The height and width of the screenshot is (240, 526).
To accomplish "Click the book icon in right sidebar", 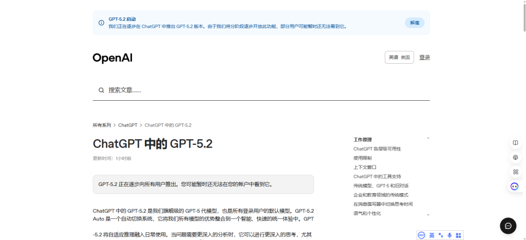I will tap(515, 142).
